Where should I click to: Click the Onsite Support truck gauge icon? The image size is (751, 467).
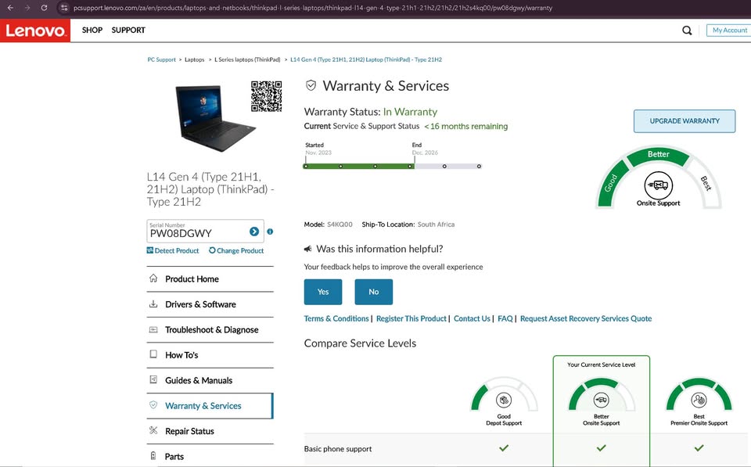(658, 185)
